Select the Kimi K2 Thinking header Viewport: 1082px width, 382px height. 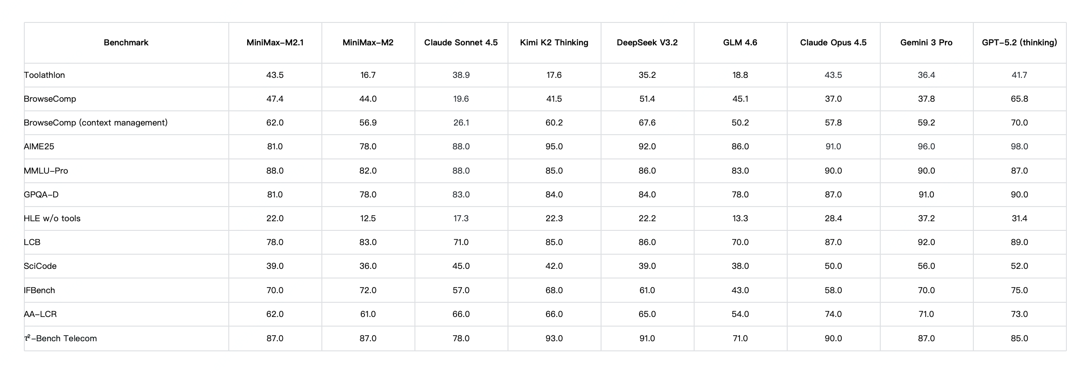pyautogui.click(x=554, y=43)
